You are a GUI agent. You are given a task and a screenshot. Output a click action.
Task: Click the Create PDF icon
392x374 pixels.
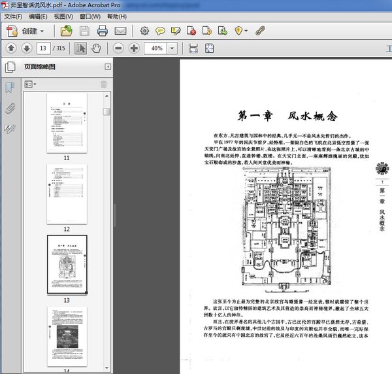12,31
